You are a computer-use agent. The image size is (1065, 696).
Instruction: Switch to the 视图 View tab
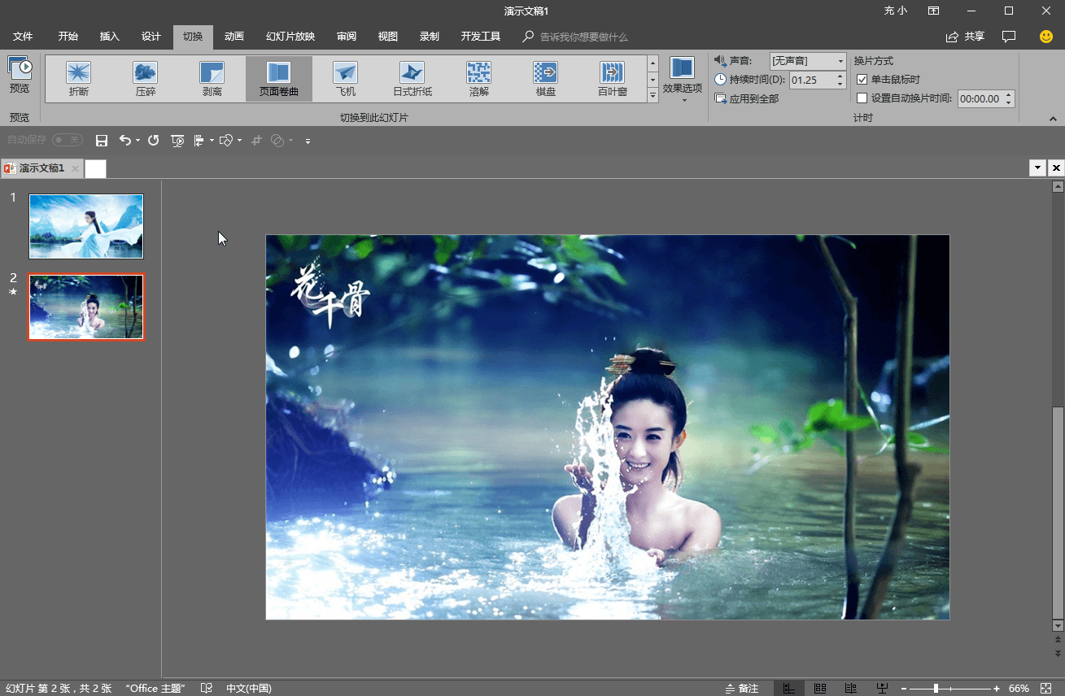coord(388,37)
